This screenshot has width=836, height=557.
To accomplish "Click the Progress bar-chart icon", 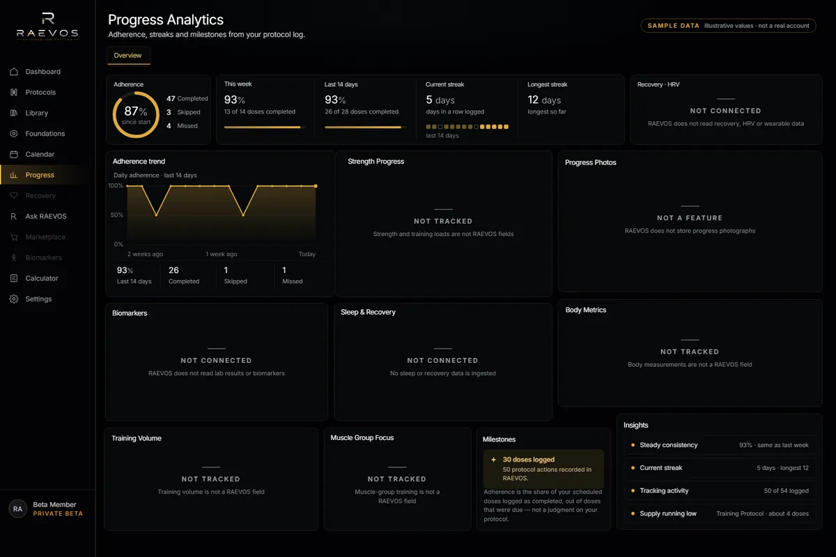I will [14, 175].
